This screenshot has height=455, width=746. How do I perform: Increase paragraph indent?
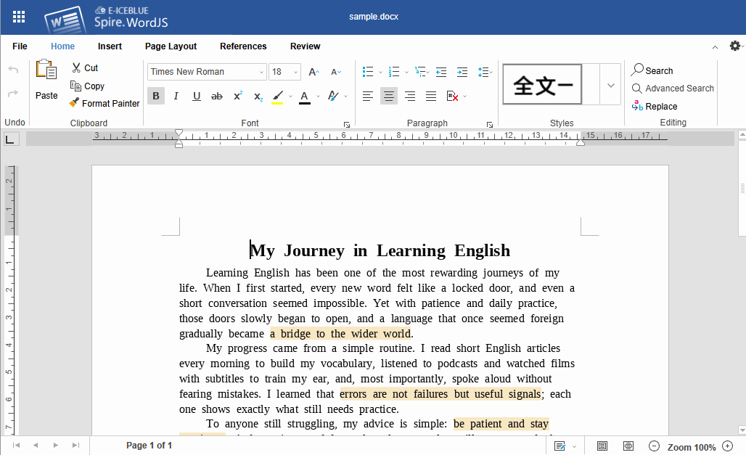pos(462,72)
